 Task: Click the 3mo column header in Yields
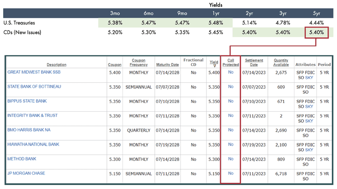[115, 13]
